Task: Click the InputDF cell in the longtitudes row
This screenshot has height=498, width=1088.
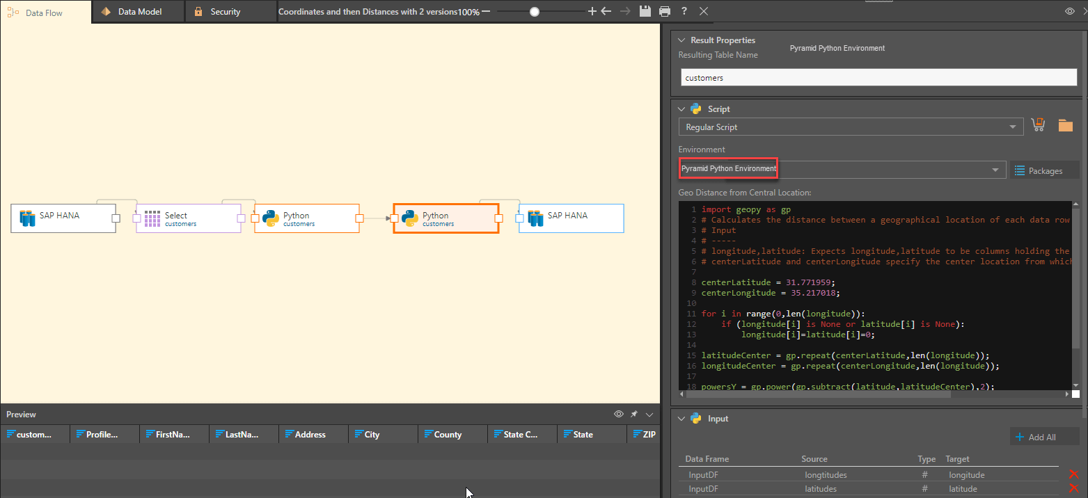Action: coord(703,475)
